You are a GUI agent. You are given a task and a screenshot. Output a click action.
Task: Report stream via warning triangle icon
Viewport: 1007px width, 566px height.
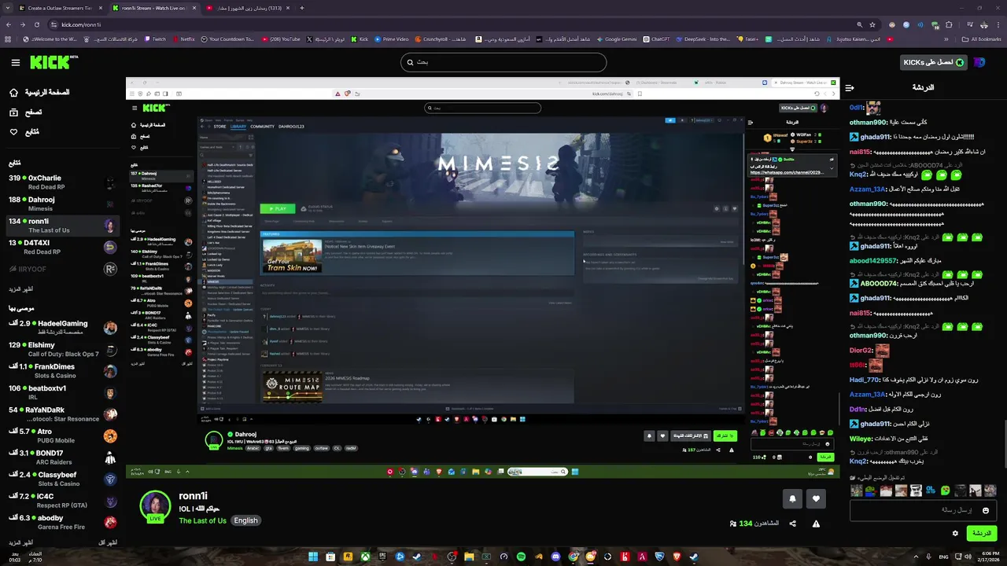[x=816, y=524]
